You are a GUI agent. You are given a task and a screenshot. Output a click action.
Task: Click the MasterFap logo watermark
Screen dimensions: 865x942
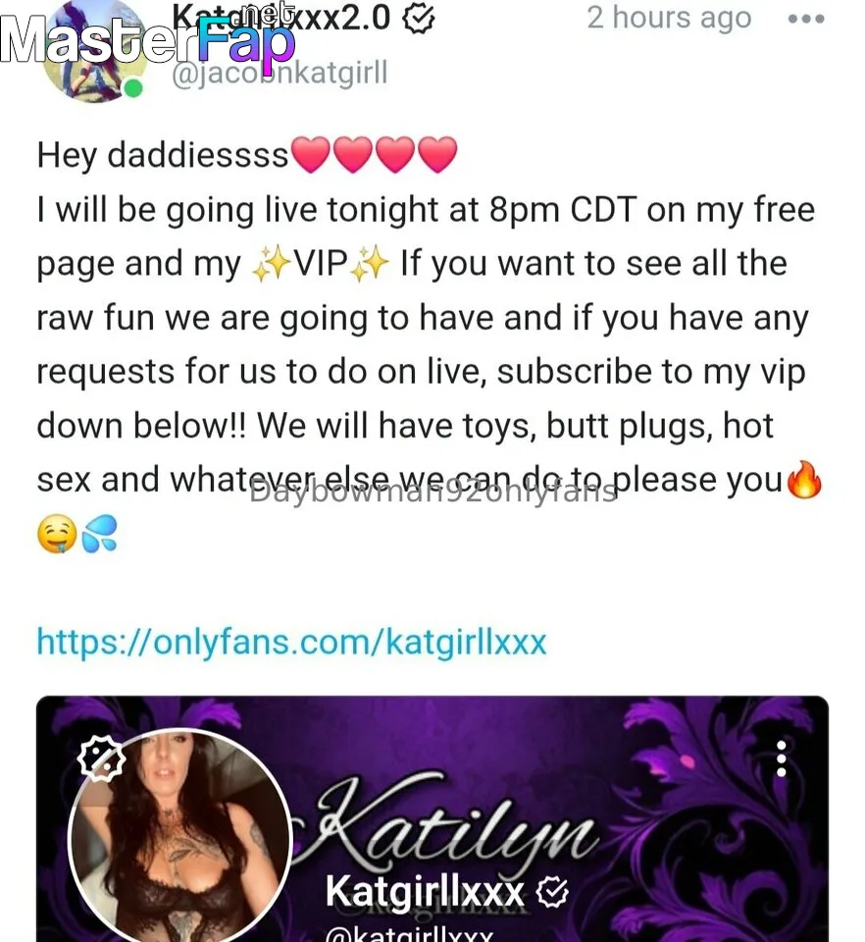tap(148, 39)
